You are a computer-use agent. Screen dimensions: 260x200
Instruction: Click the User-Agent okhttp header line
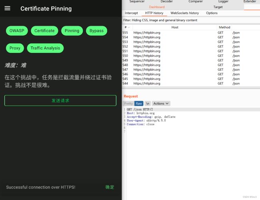click(146, 120)
